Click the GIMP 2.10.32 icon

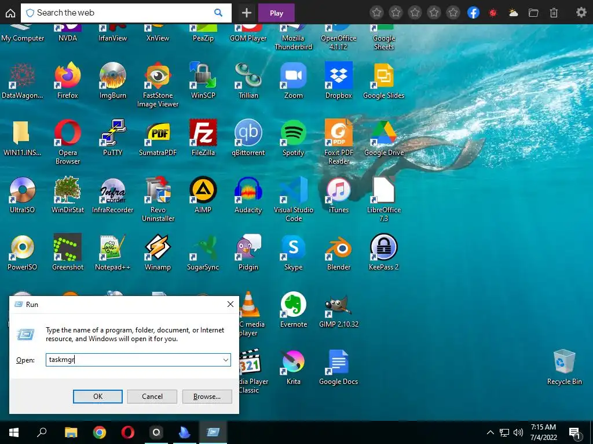click(338, 310)
